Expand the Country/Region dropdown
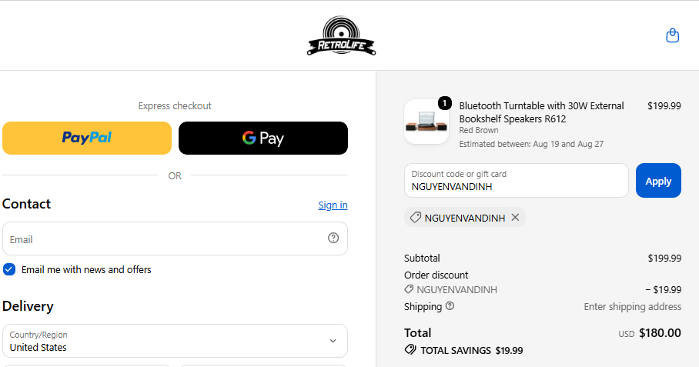The width and height of the screenshot is (699, 367). [x=175, y=341]
